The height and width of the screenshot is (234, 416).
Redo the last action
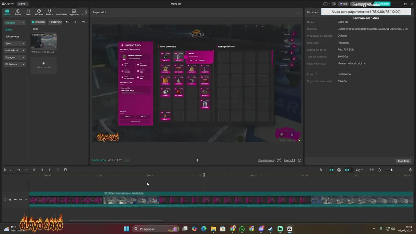[26, 170]
